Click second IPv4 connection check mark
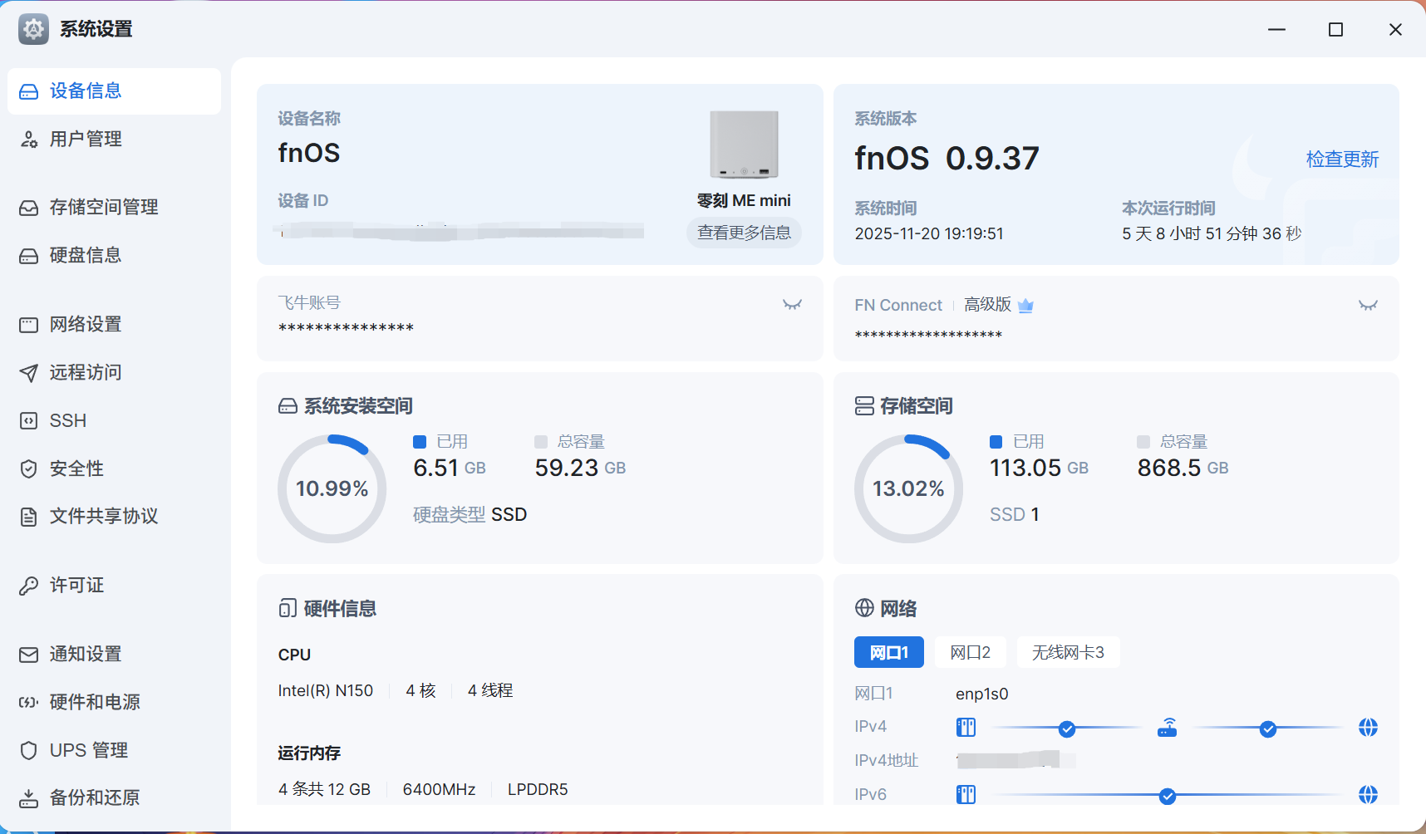 coord(1268,729)
